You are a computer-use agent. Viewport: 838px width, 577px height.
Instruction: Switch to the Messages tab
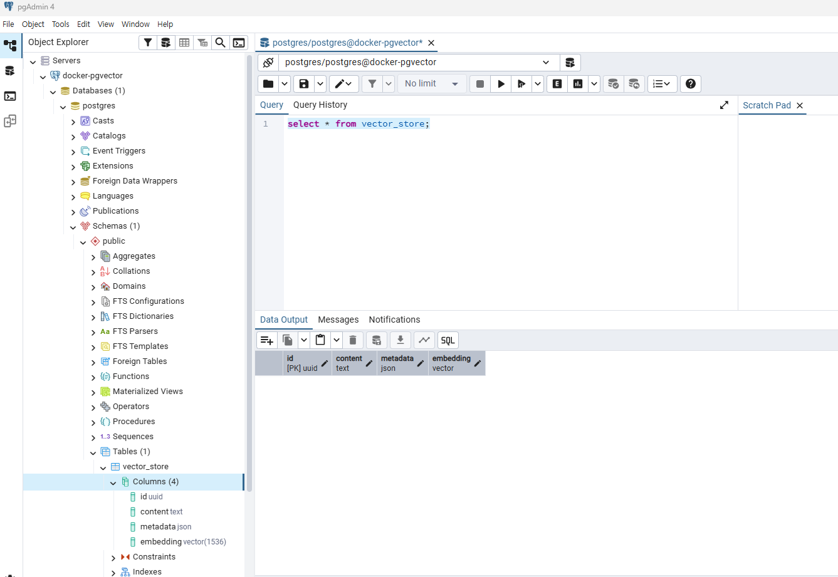point(338,320)
